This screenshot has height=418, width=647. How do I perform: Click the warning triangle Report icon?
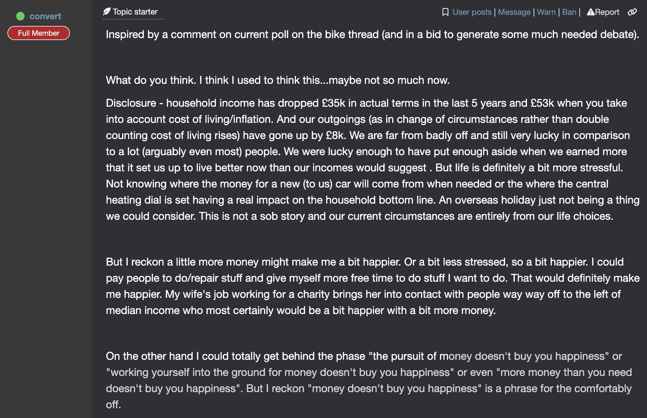pyautogui.click(x=591, y=12)
